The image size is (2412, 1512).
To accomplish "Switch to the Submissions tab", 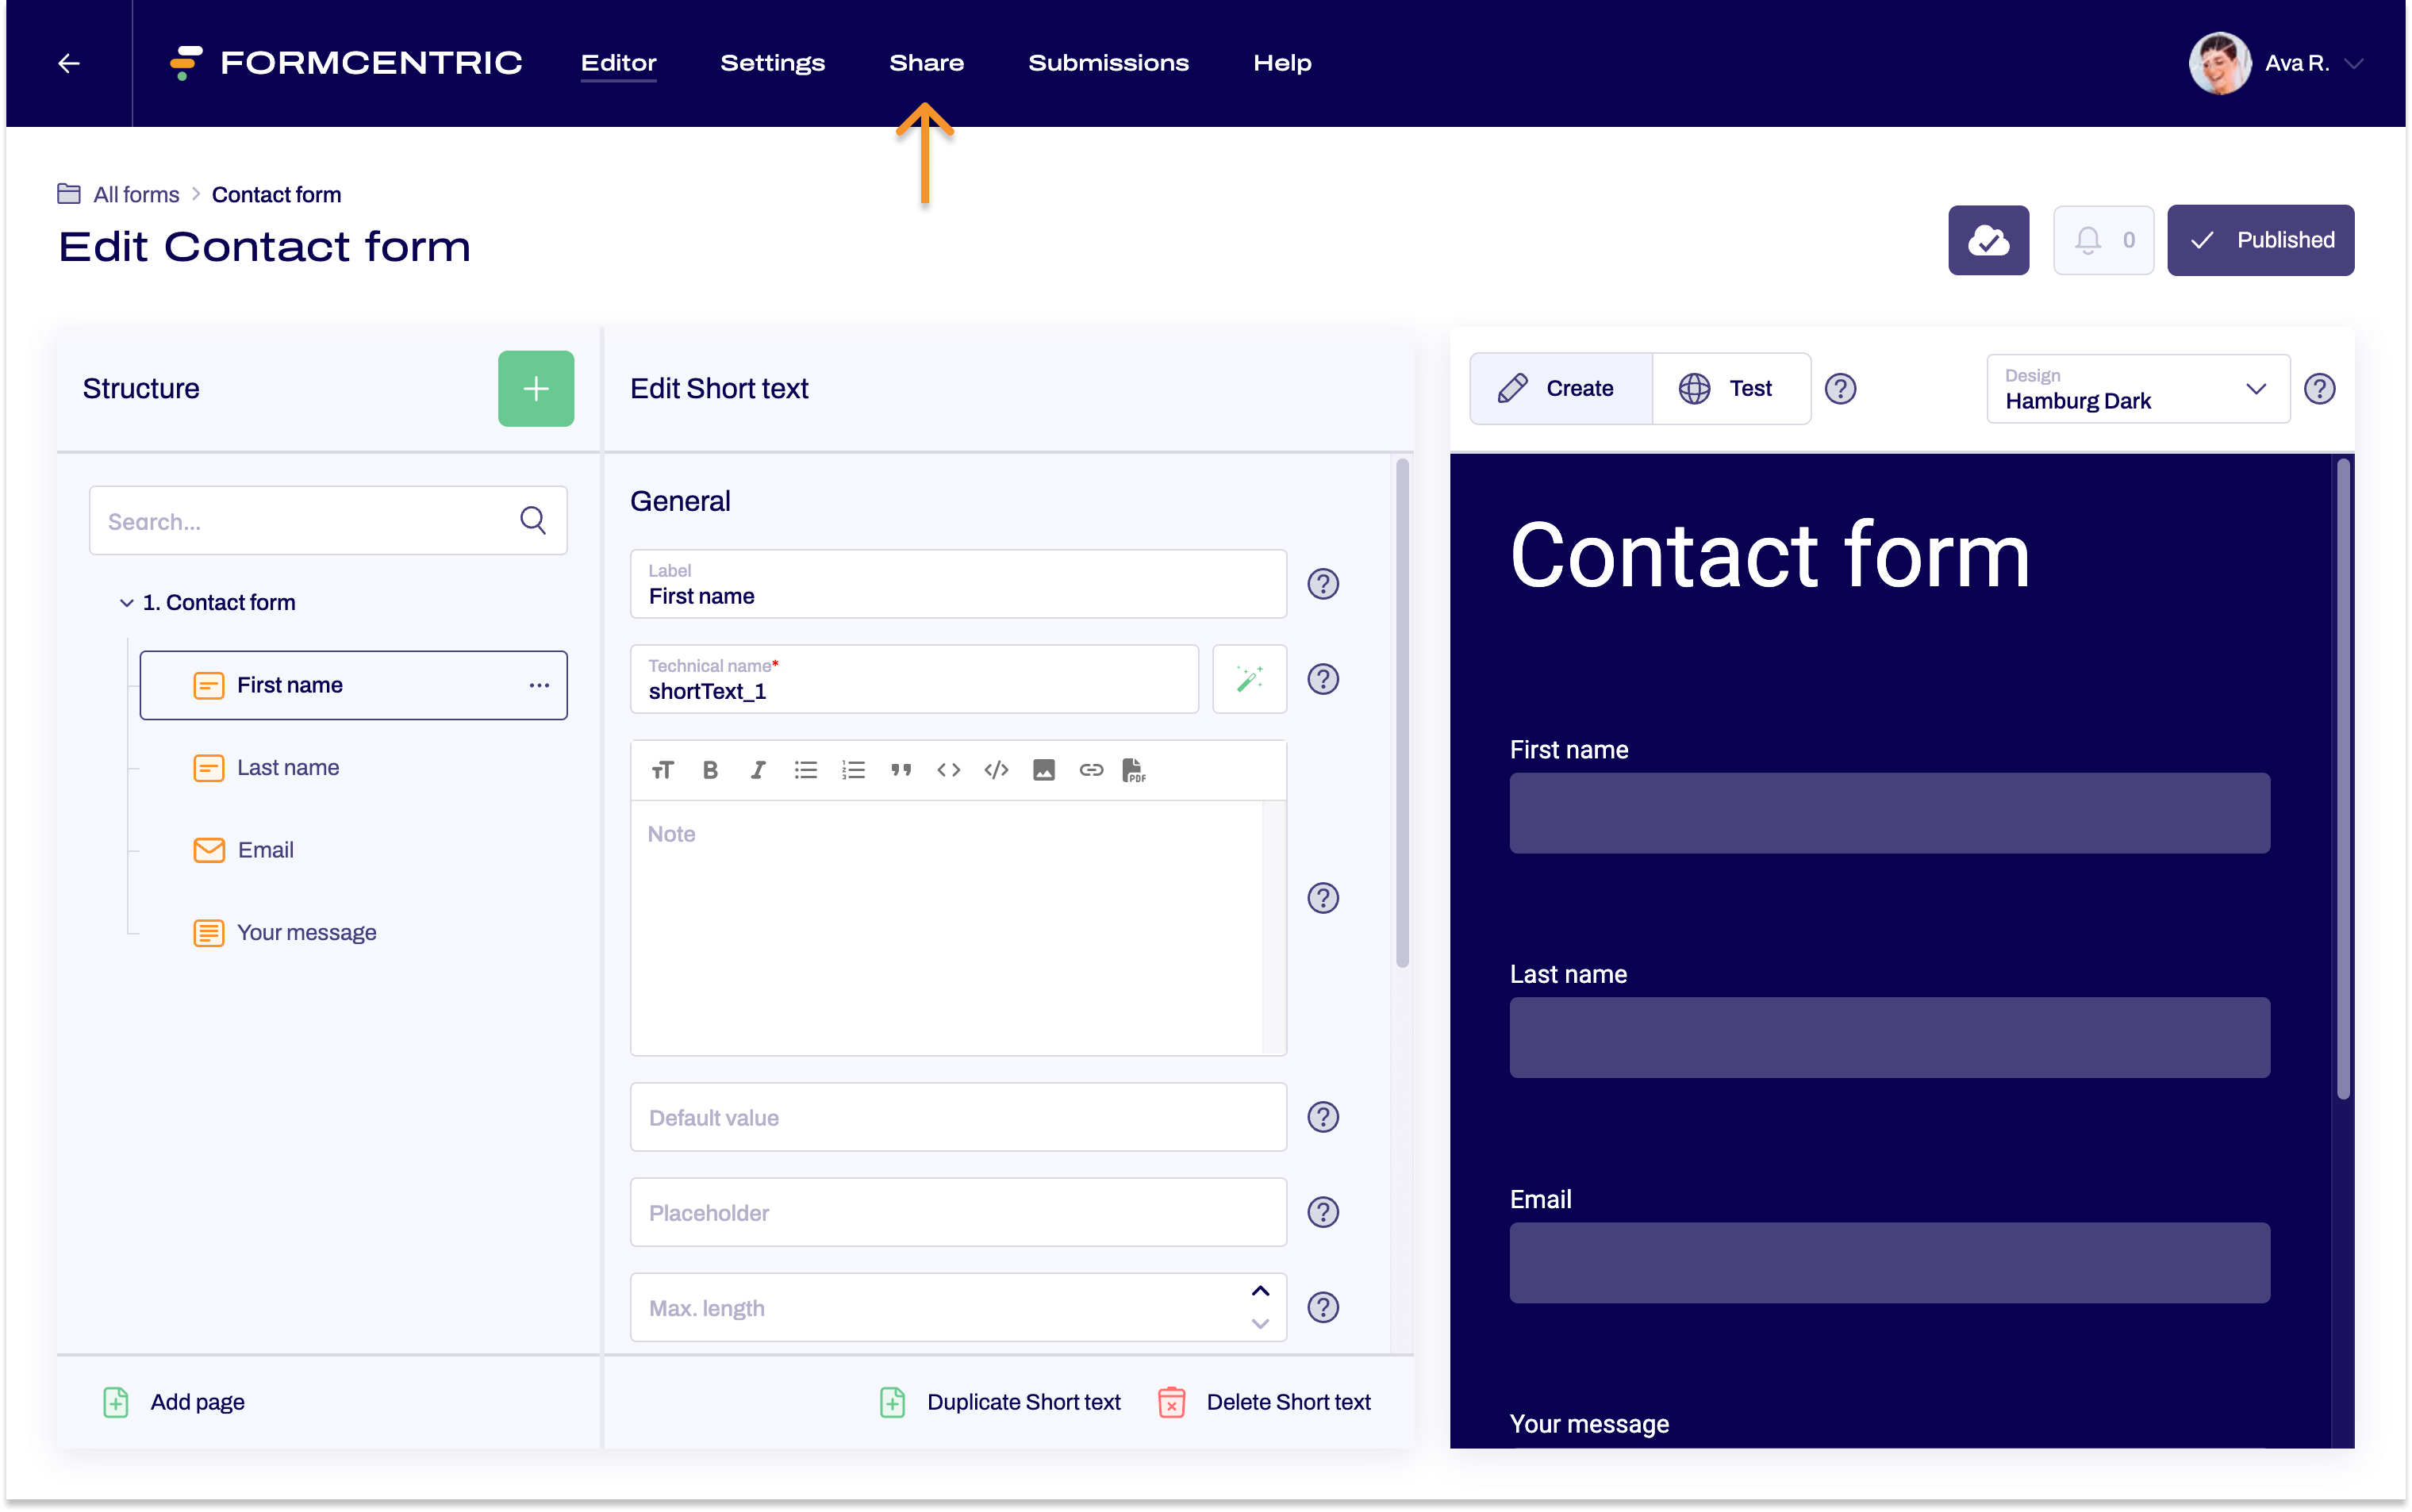I will 1109,63.
